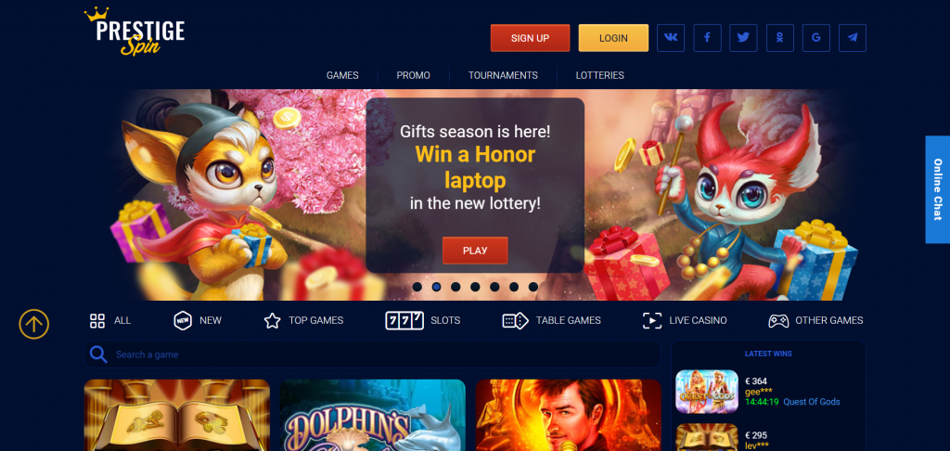Image resolution: width=950 pixels, height=451 pixels.
Task: Click the Google login icon
Action: (x=816, y=37)
